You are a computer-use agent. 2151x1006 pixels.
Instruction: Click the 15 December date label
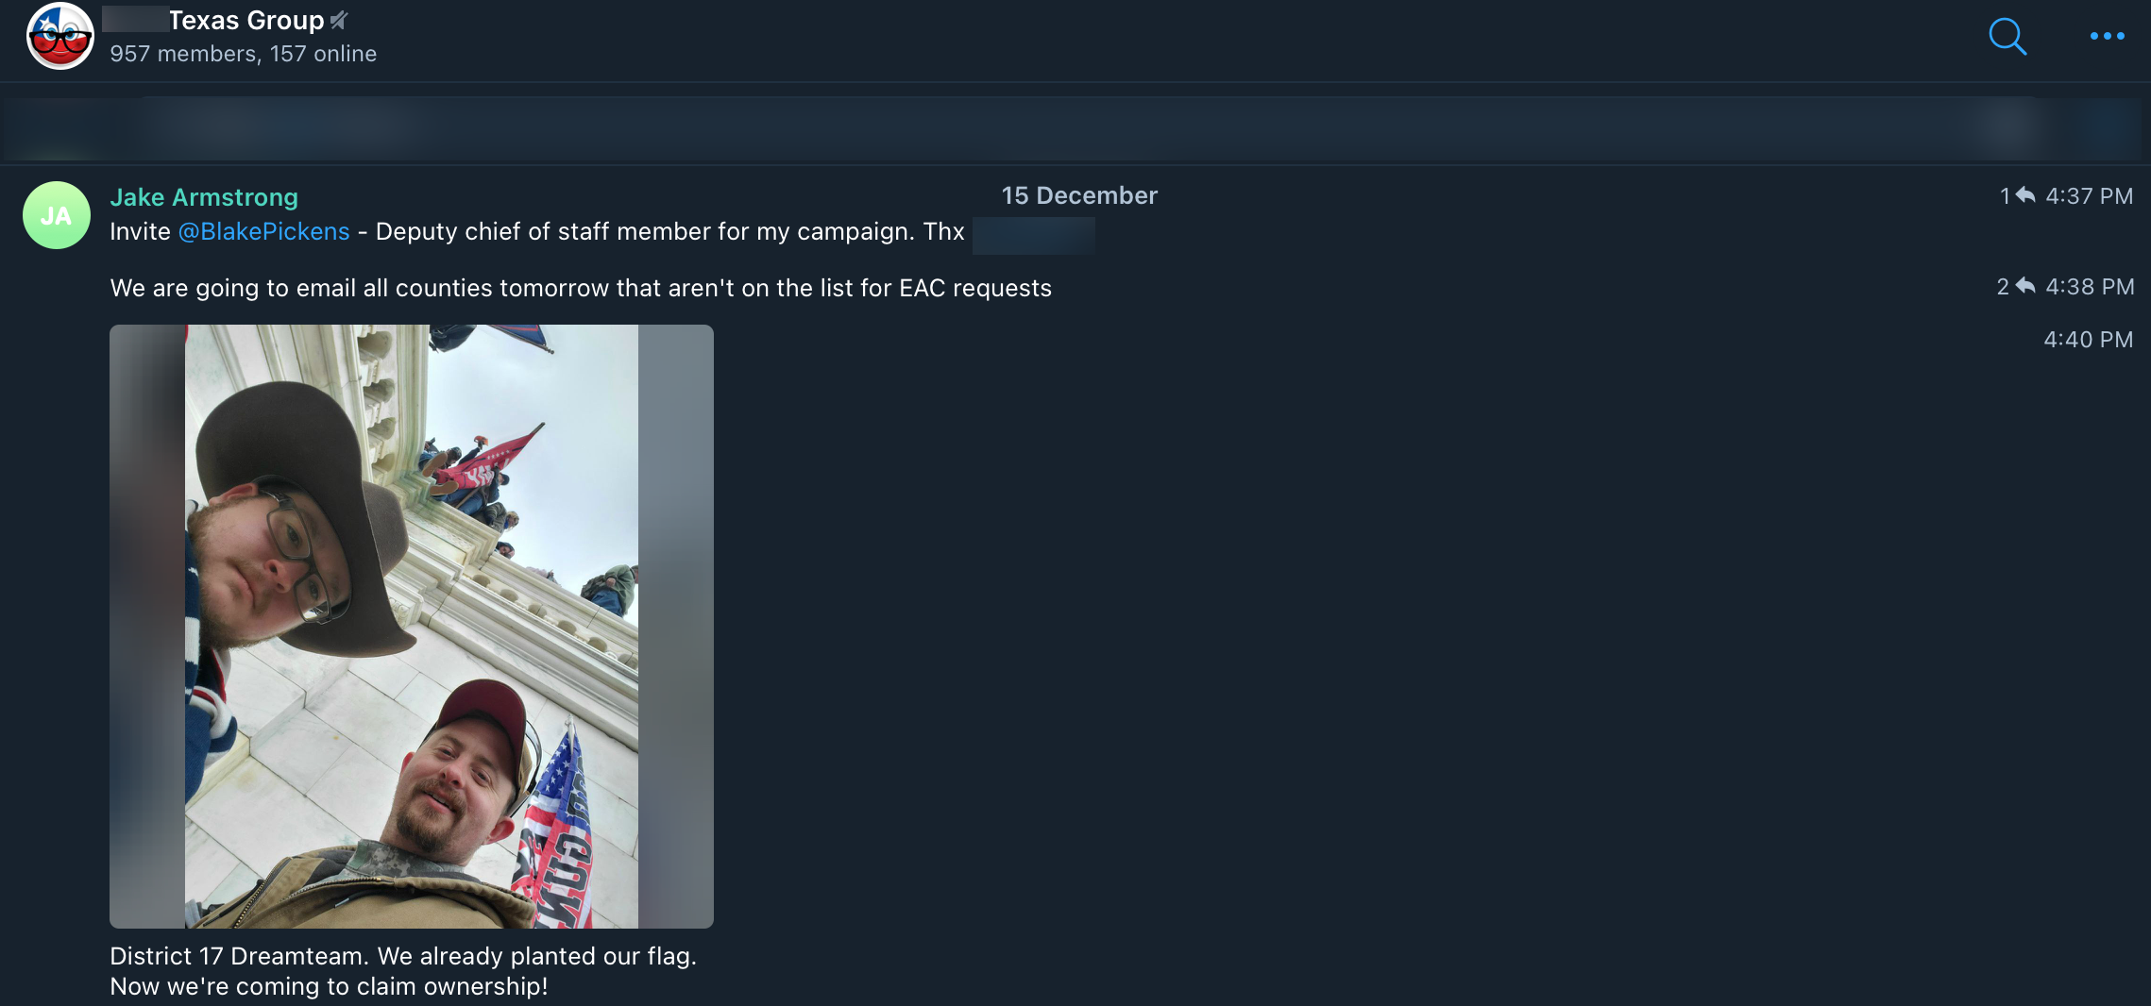(x=1079, y=195)
